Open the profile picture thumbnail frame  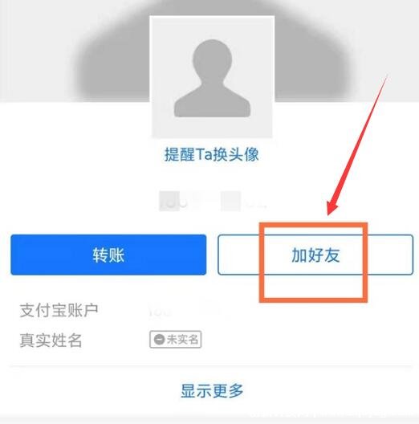coord(212,77)
